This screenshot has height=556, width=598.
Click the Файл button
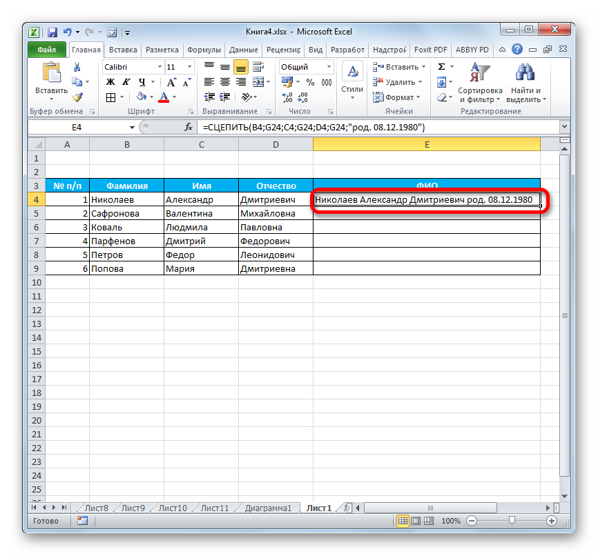click(47, 50)
